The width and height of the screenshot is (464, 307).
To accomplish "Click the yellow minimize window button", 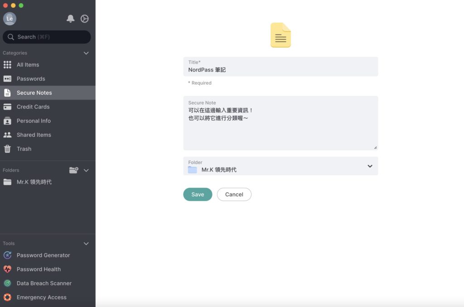I will coord(13,5).
